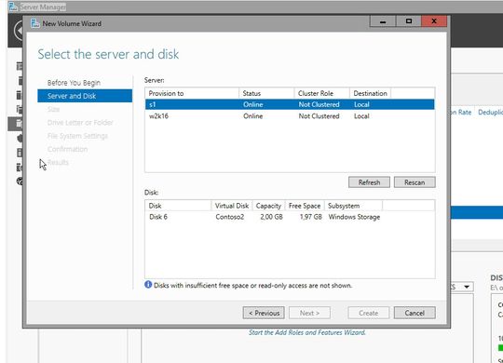Go back with the Previous button
Viewport: 503px width, 363px height.
click(x=264, y=313)
